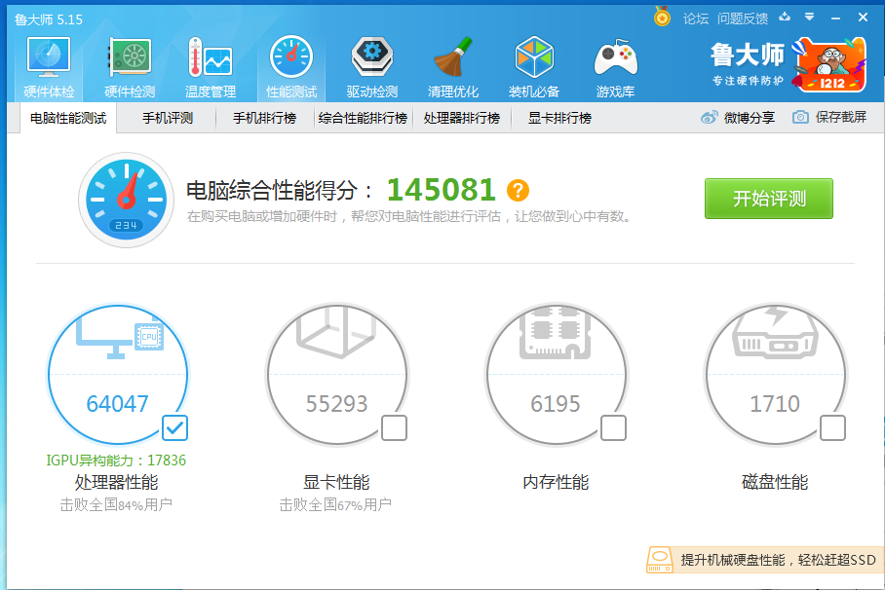Click the IGPU异构能力：17836 text
885x590 pixels.
[116, 461]
